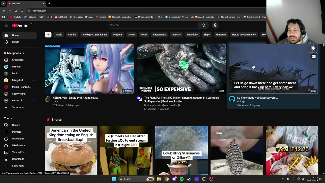
Task: Click the YouTube Premium logo
Action: click(21, 25)
